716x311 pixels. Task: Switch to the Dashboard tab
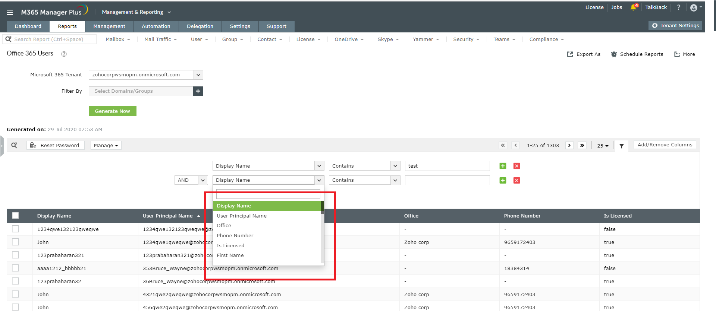(x=28, y=26)
